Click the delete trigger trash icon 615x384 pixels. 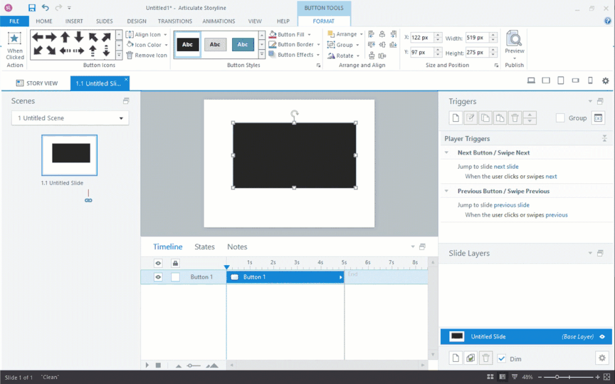click(515, 118)
